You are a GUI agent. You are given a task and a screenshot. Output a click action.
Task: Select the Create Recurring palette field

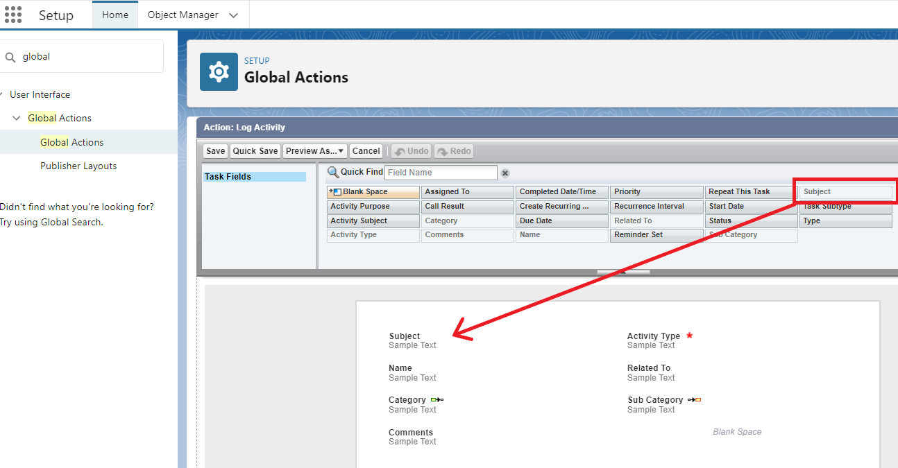(562, 207)
